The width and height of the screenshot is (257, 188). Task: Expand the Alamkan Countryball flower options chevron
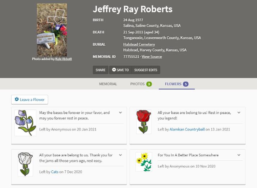(239, 113)
